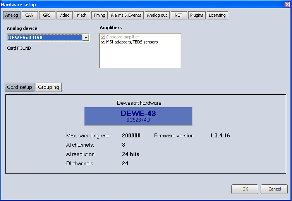Click the 200000 max sampling rate value
292x201 pixels.
(x=131, y=135)
